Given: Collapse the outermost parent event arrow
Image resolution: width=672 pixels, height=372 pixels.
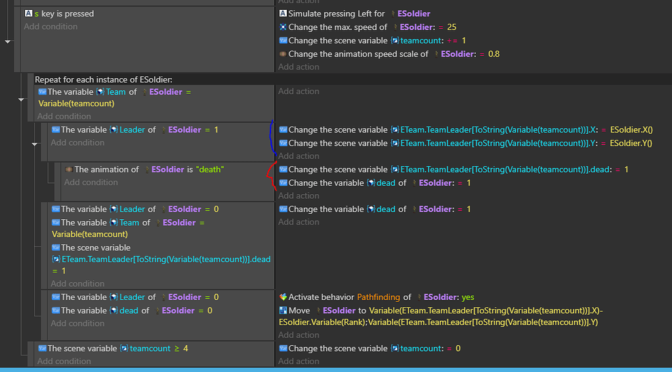Looking at the screenshot, I should click(8, 41).
